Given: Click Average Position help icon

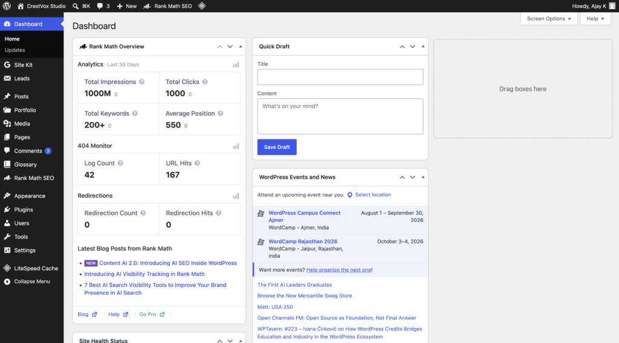Looking at the screenshot, I should [x=220, y=114].
